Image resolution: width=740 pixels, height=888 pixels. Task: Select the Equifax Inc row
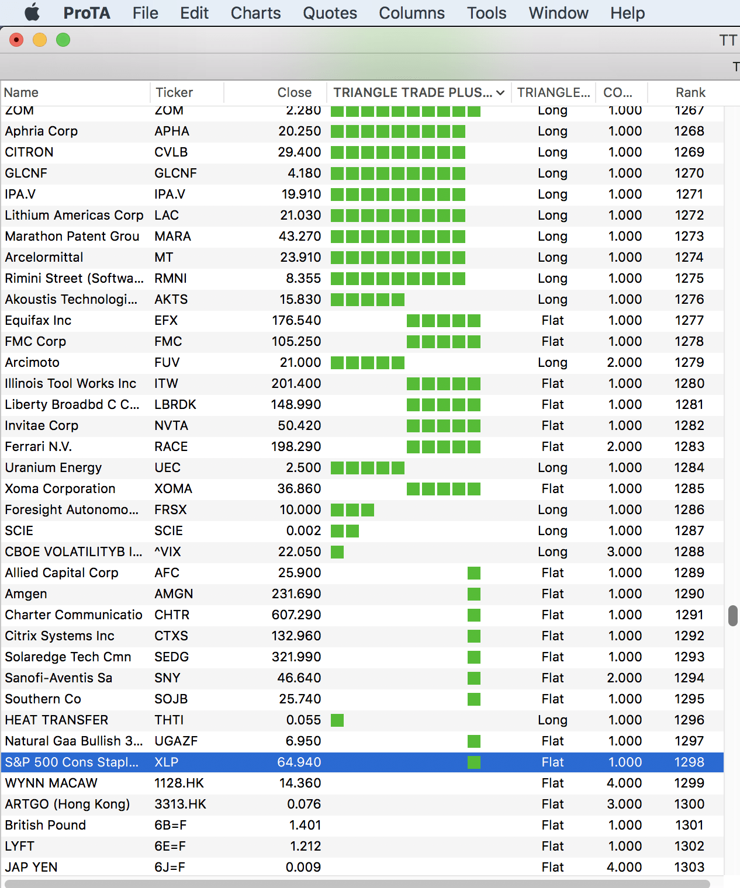(x=362, y=320)
